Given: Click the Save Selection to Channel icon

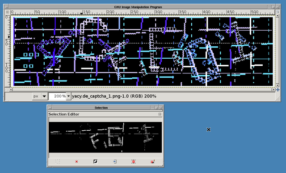Looking at the screenshot, I should (114, 161).
